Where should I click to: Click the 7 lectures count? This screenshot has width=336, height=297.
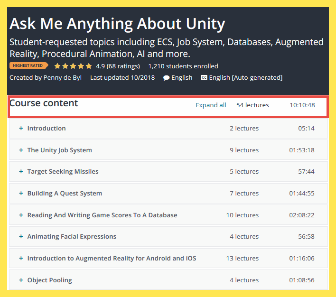click(x=244, y=193)
